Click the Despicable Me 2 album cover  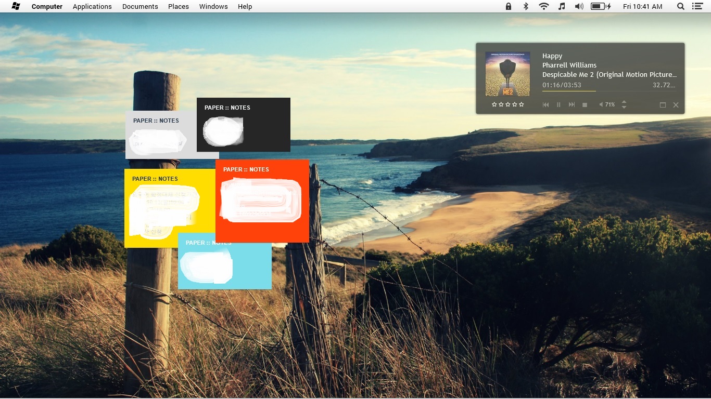coord(507,74)
